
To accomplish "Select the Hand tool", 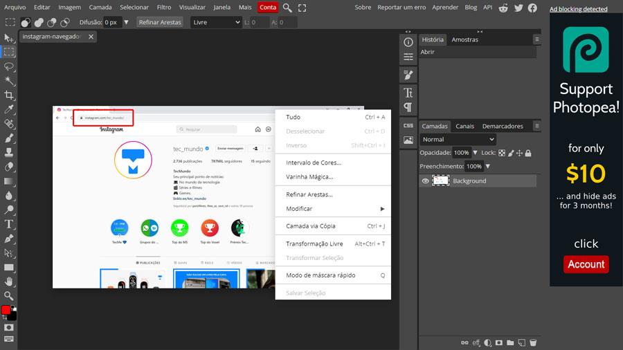I will coord(8,282).
